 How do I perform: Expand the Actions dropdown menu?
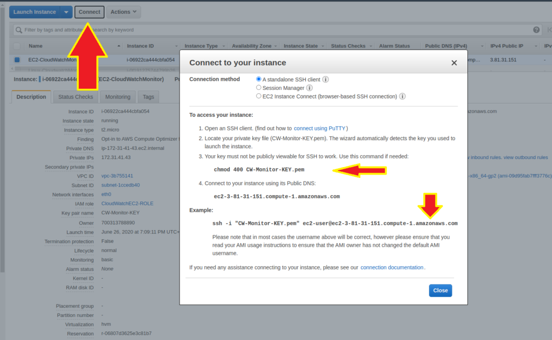124,12
